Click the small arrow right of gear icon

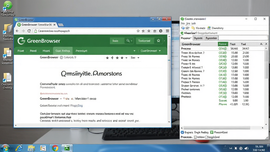[164, 41]
